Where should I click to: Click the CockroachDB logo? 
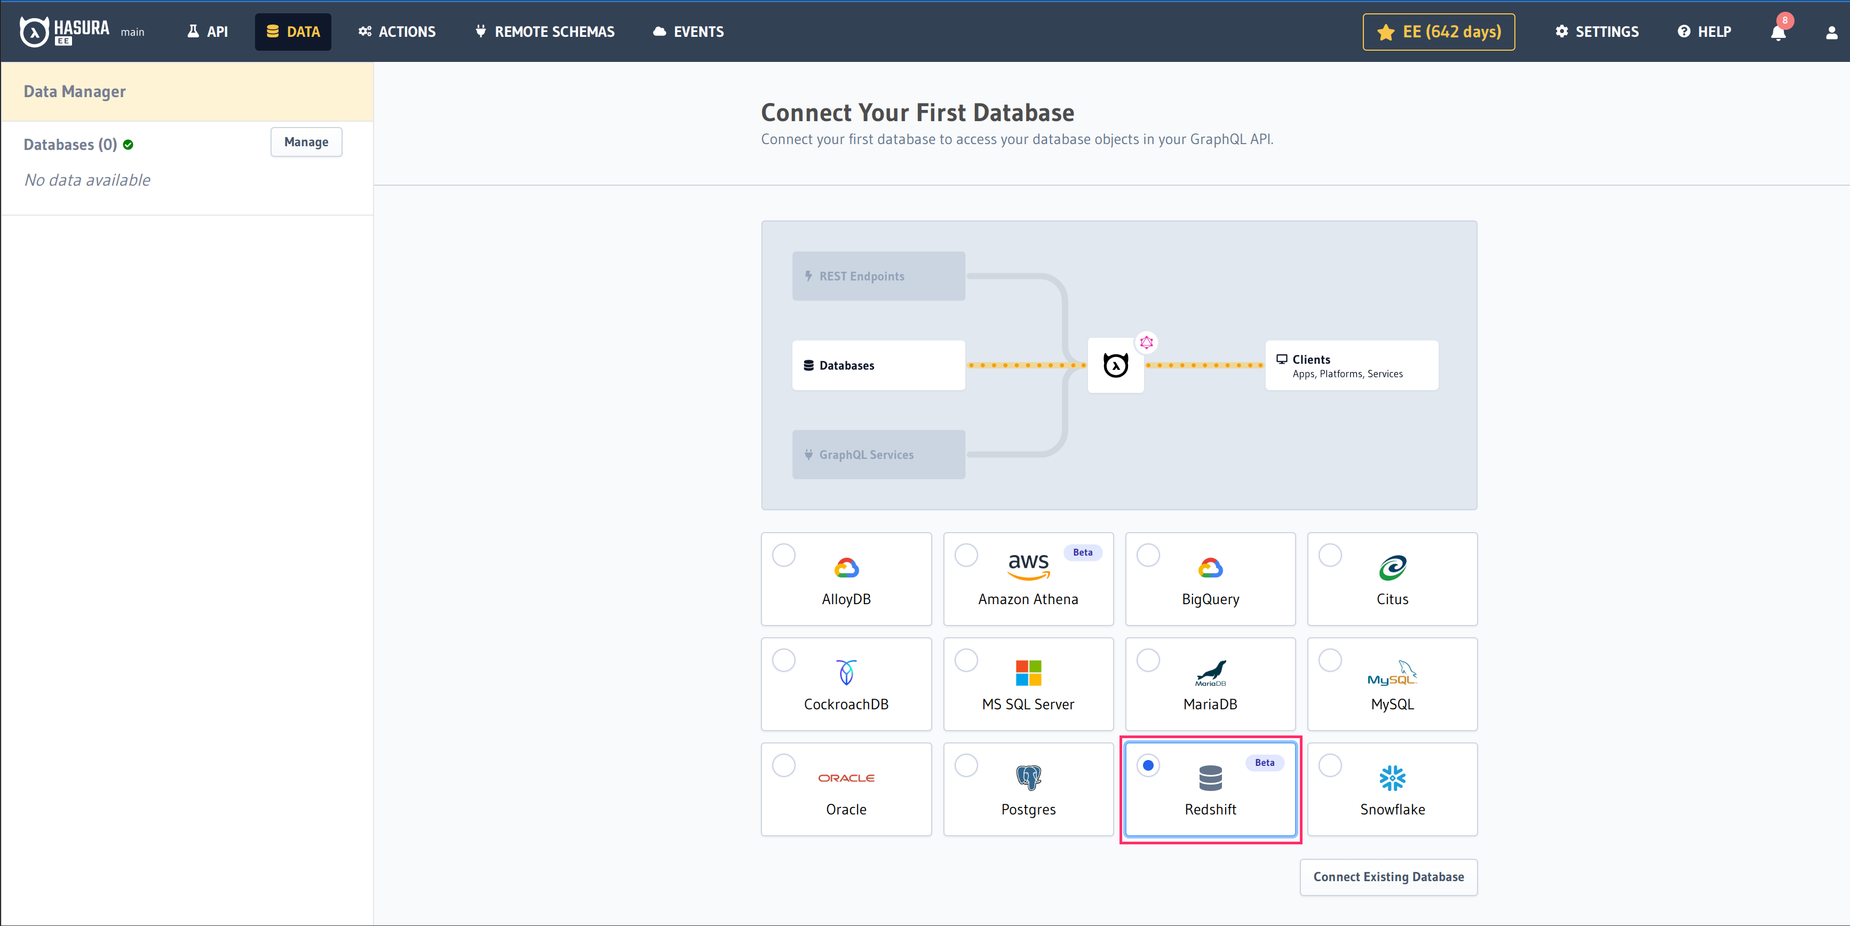pyautogui.click(x=846, y=672)
